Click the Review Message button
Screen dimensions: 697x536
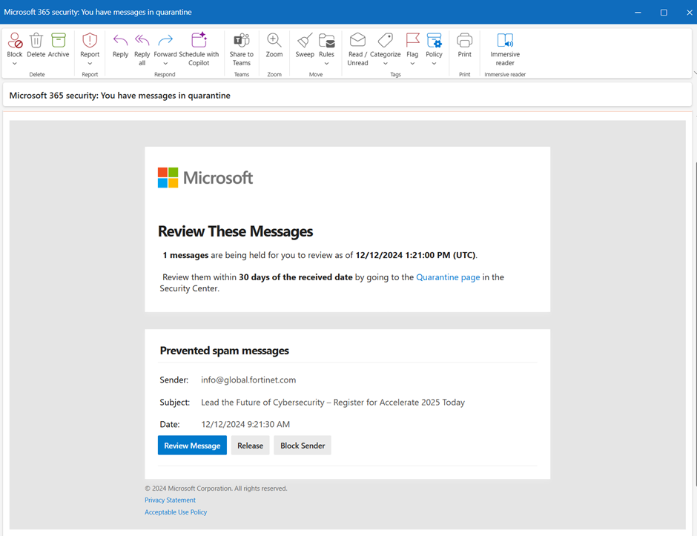(192, 446)
